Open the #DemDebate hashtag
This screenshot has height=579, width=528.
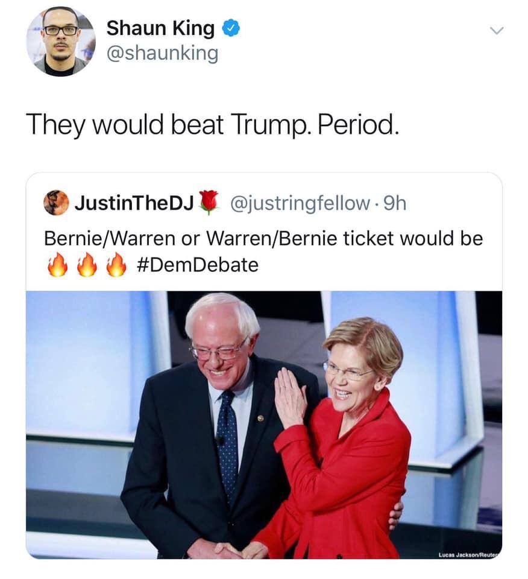[198, 265]
